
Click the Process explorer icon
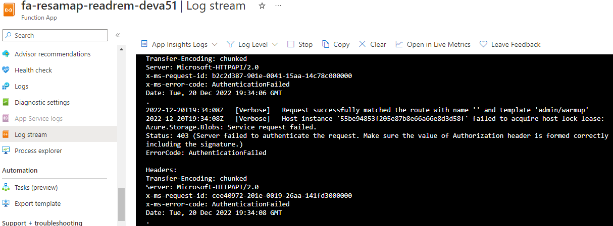click(6, 150)
